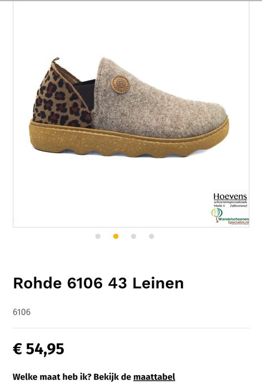
Task: Click the round Rohde R badge on shoe
Action: [x=120, y=84]
